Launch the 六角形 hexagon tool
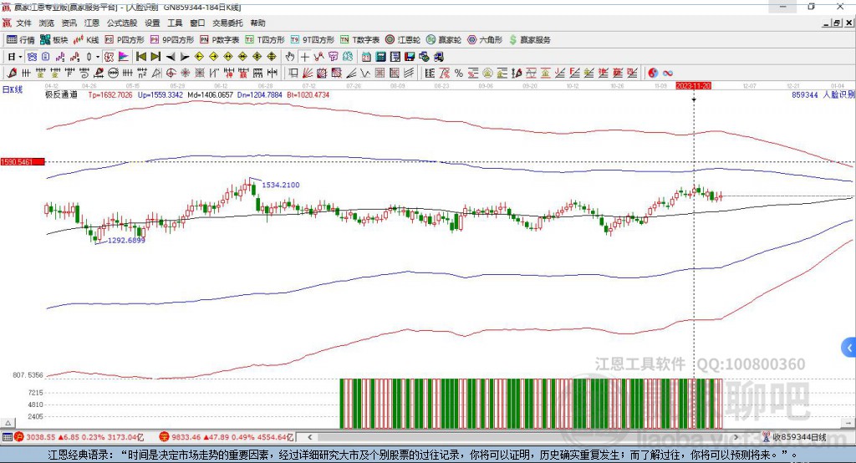856x463 pixels. (x=485, y=39)
